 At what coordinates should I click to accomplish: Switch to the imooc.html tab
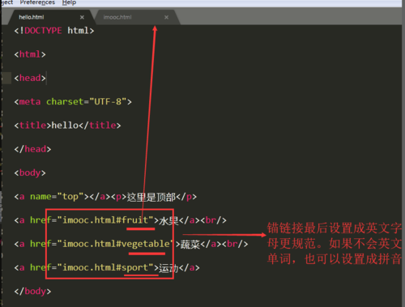[x=117, y=17]
